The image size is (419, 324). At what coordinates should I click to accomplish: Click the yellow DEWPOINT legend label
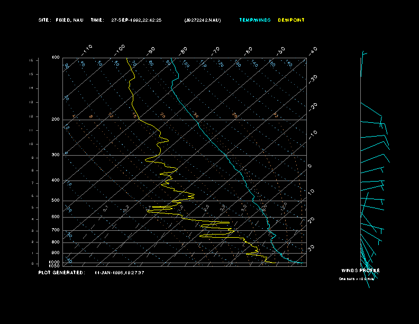coord(291,20)
